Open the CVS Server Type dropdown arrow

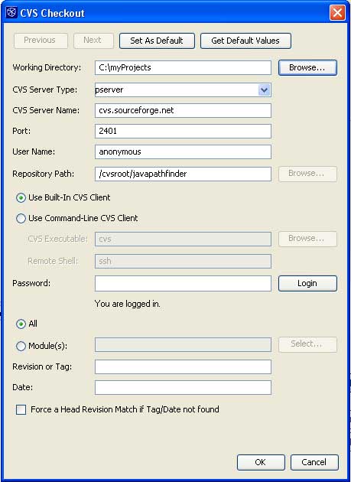[x=264, y=90]
